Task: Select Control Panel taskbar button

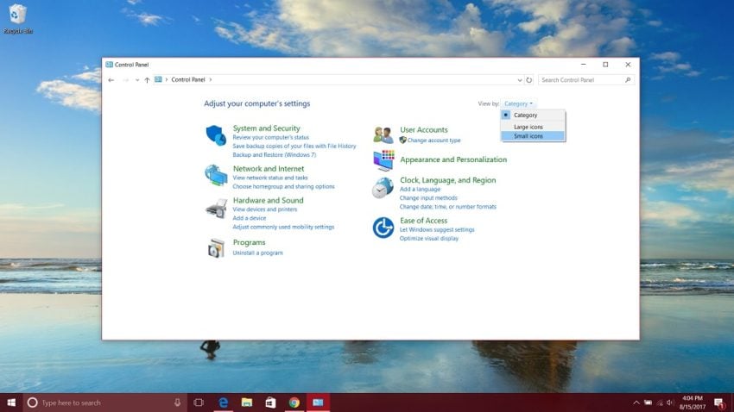Action: [318, 403]
